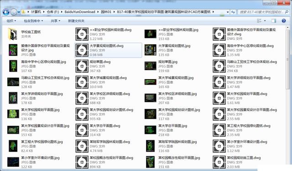This screenshot has height=171, width=292.
Task: Select the 某大学校园规划设计图纸.dwg icon
Action: [82, 114]
